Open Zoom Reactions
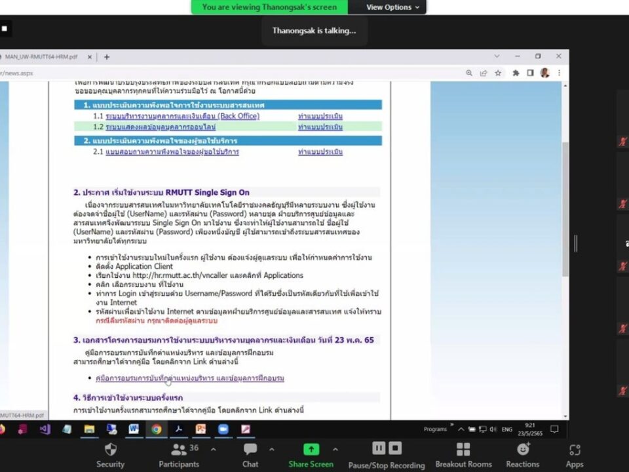 [523, 456]
